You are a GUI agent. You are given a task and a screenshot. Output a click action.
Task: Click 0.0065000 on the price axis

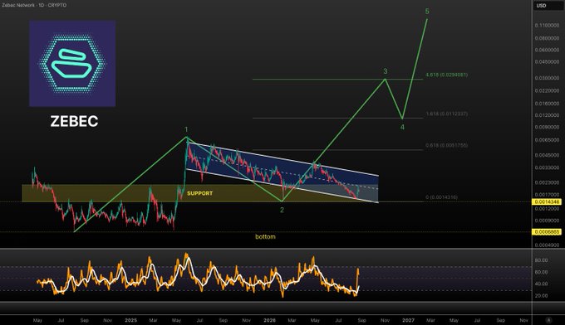tap(547, 140)
